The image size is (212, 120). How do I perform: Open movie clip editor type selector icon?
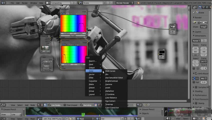(x=3, y=119)
